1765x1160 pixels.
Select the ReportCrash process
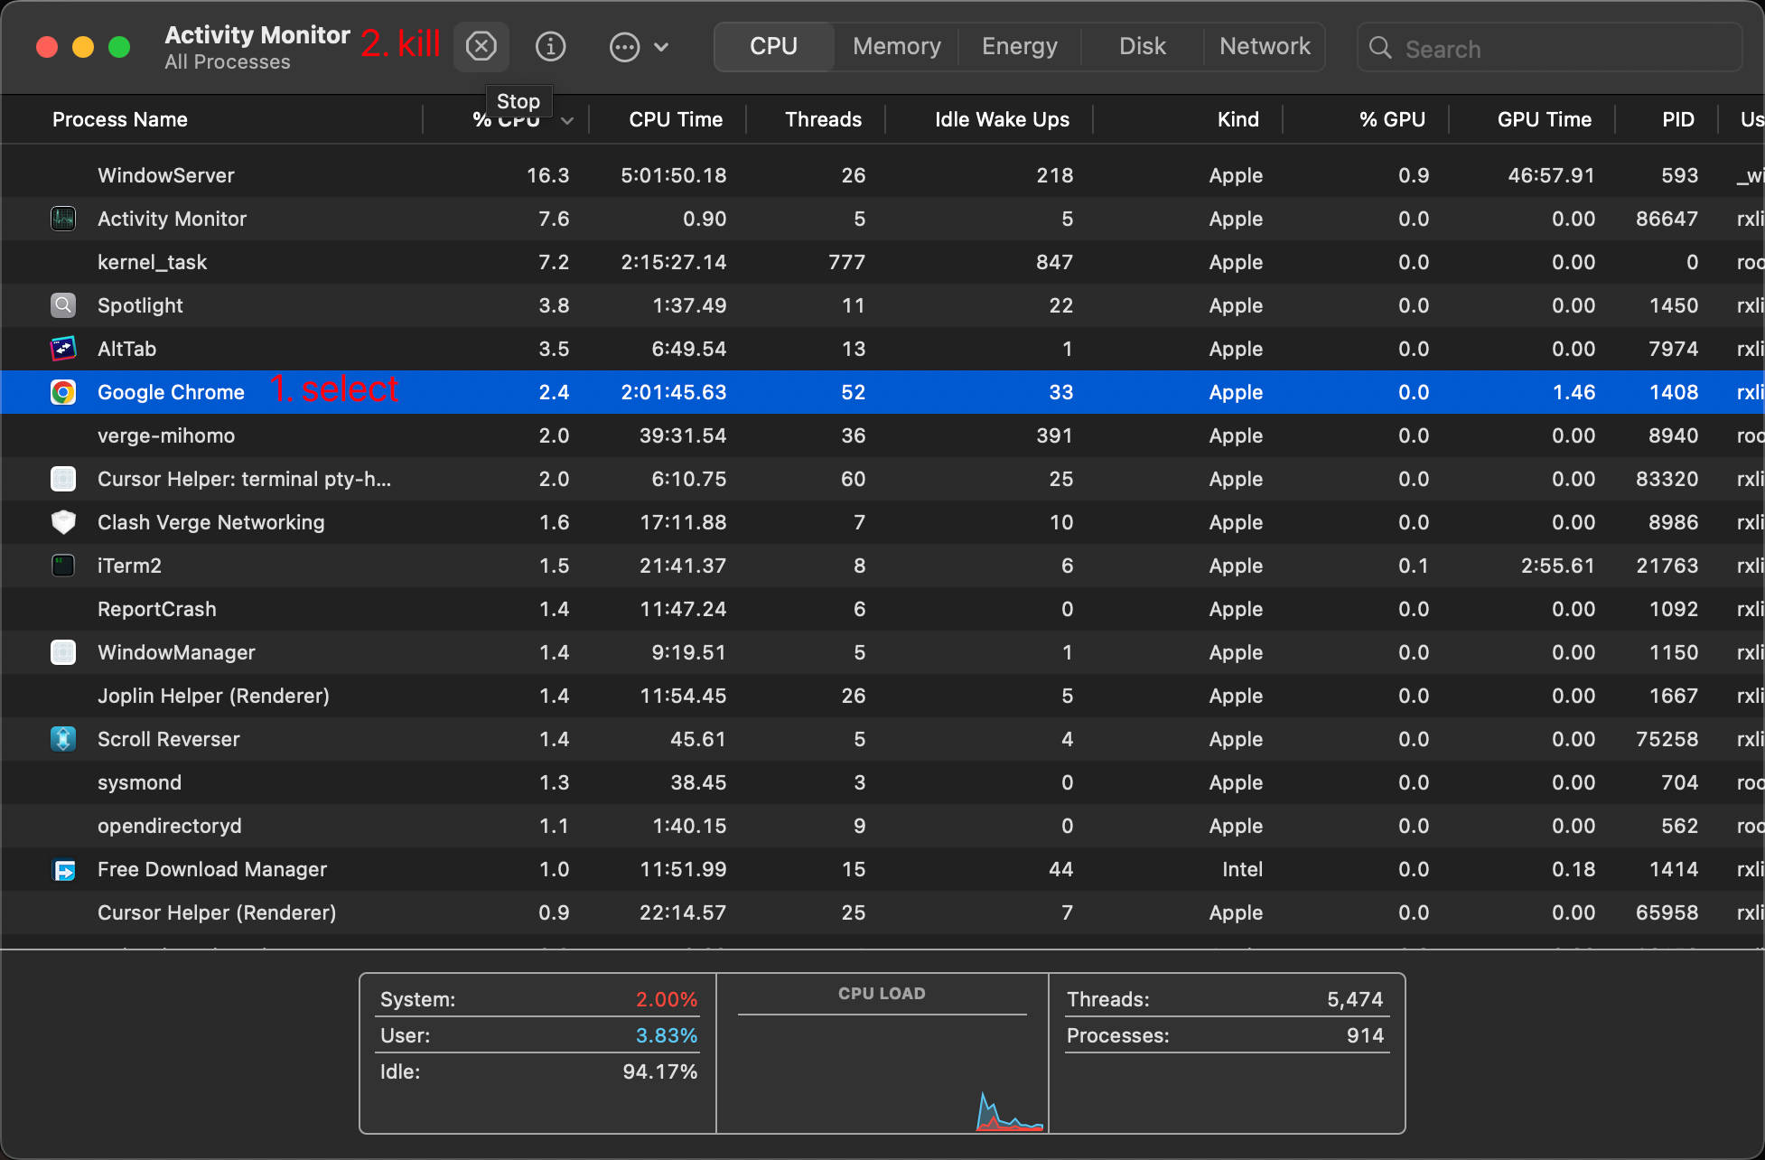point(882,609)
